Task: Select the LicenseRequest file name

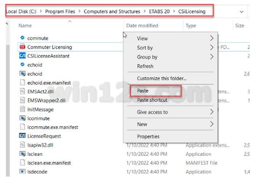Action: [44, 136]
